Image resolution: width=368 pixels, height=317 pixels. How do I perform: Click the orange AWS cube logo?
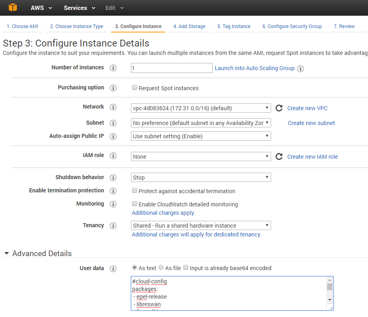13,8
